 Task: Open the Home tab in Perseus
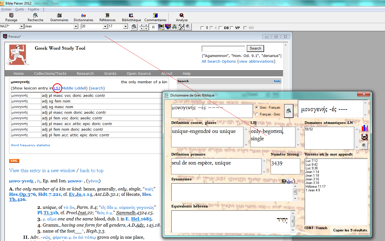(19, 73)
